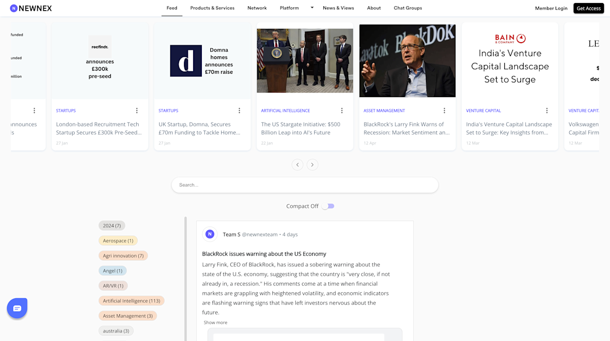610x341 pixels.
Task: Open Bain India's Venture Capital thumbnail
Action: [510, 60]
